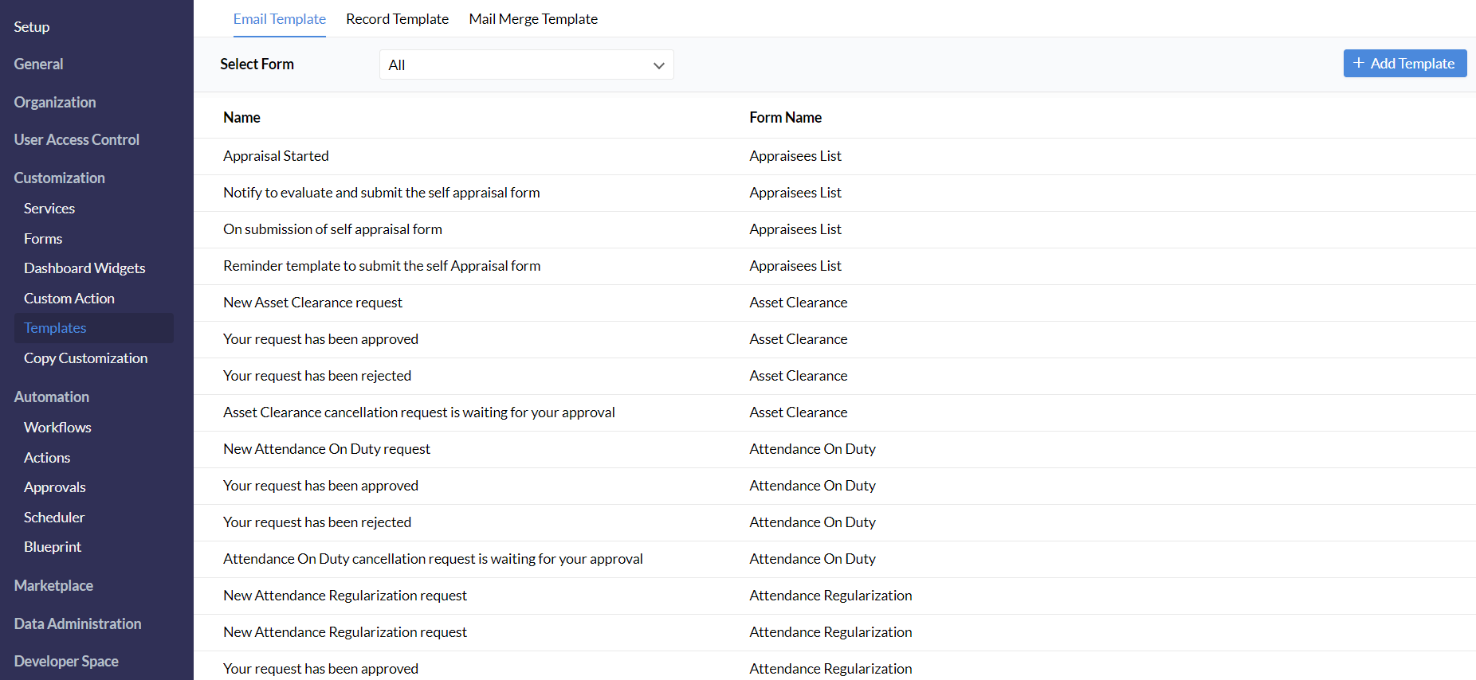Screen dimensions: 1476x680
Task: Open New Asset Clearance request template
Action: (x=312, y=303)
